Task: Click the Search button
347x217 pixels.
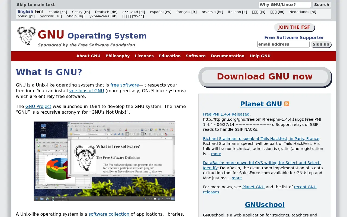Action: [x=322, y=5]
